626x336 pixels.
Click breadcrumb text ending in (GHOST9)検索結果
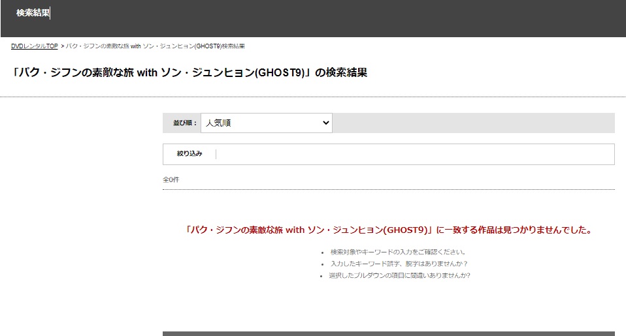pos(156,46)
